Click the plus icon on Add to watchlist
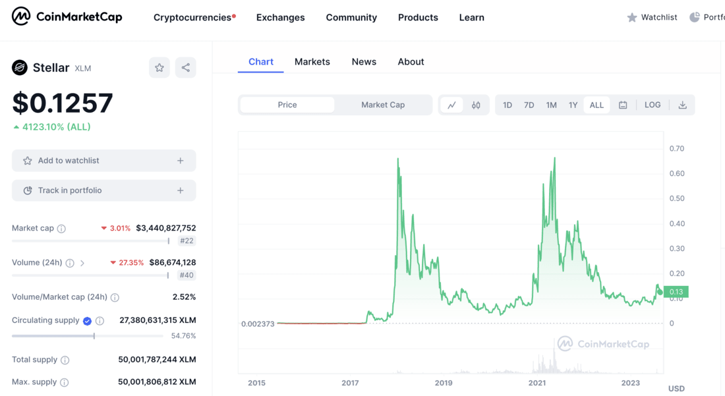 (x=181, y=161)
